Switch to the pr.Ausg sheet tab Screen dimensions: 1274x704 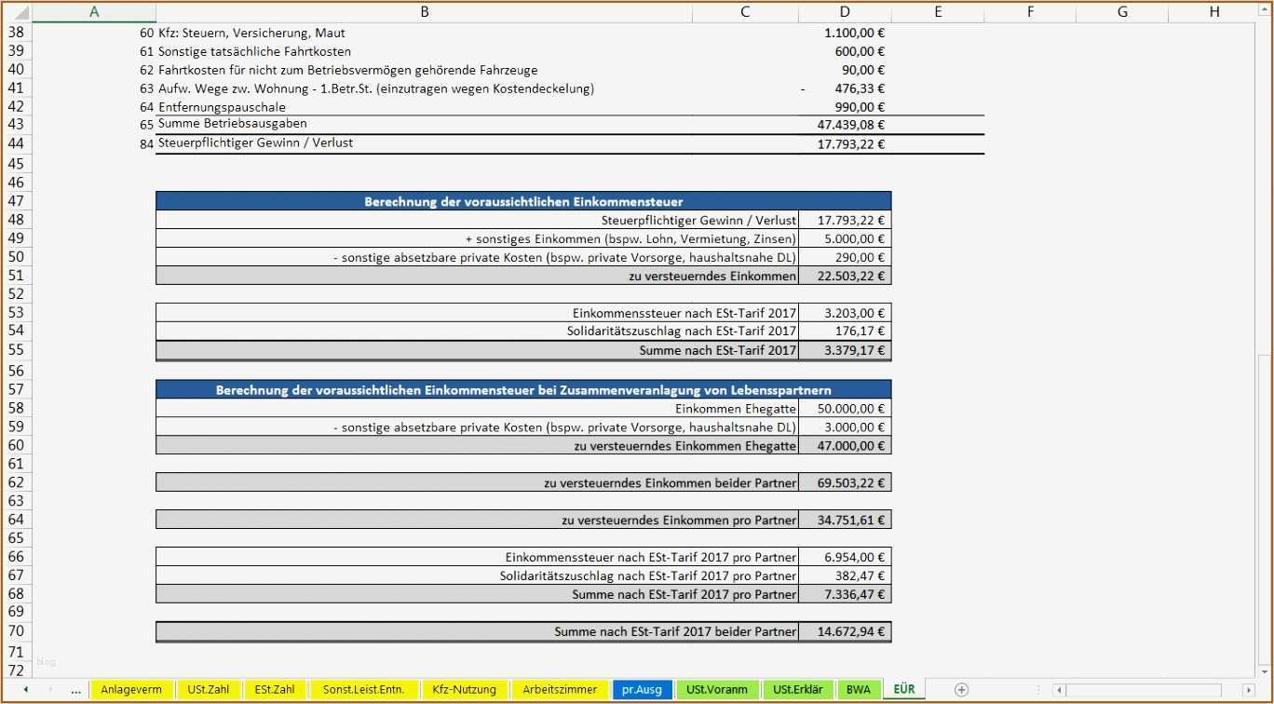(643, 689)
